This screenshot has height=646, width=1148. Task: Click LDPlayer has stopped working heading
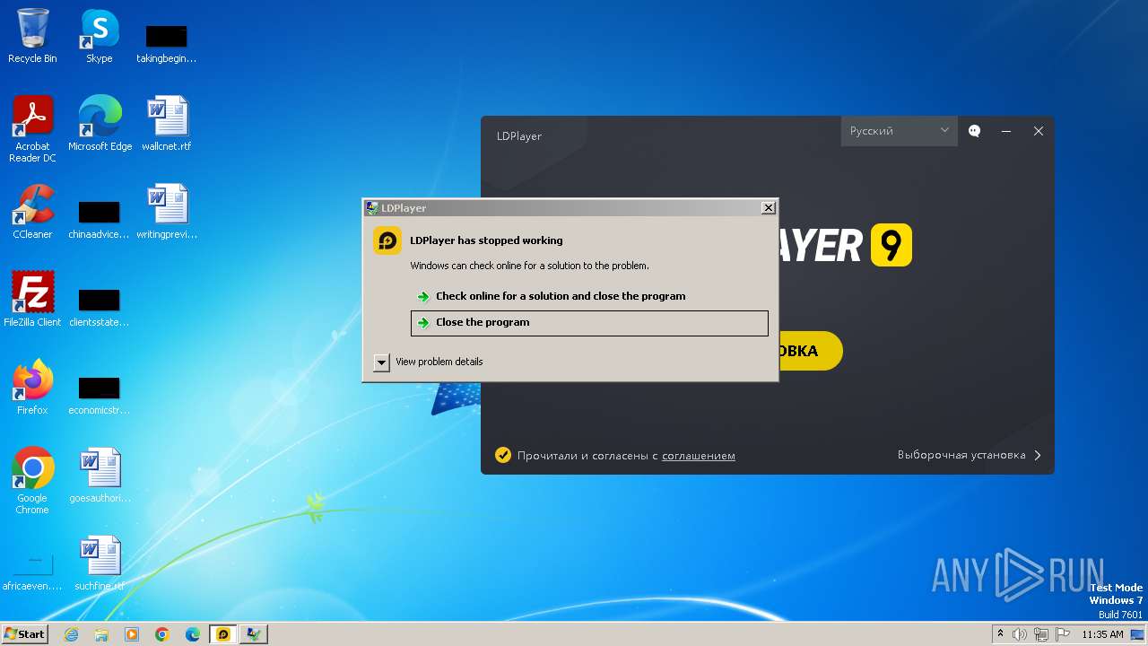click(486, 240)
